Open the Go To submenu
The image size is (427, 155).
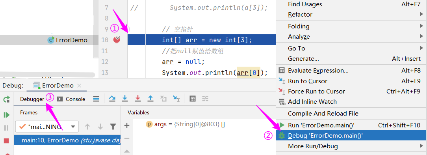[352, 48]
